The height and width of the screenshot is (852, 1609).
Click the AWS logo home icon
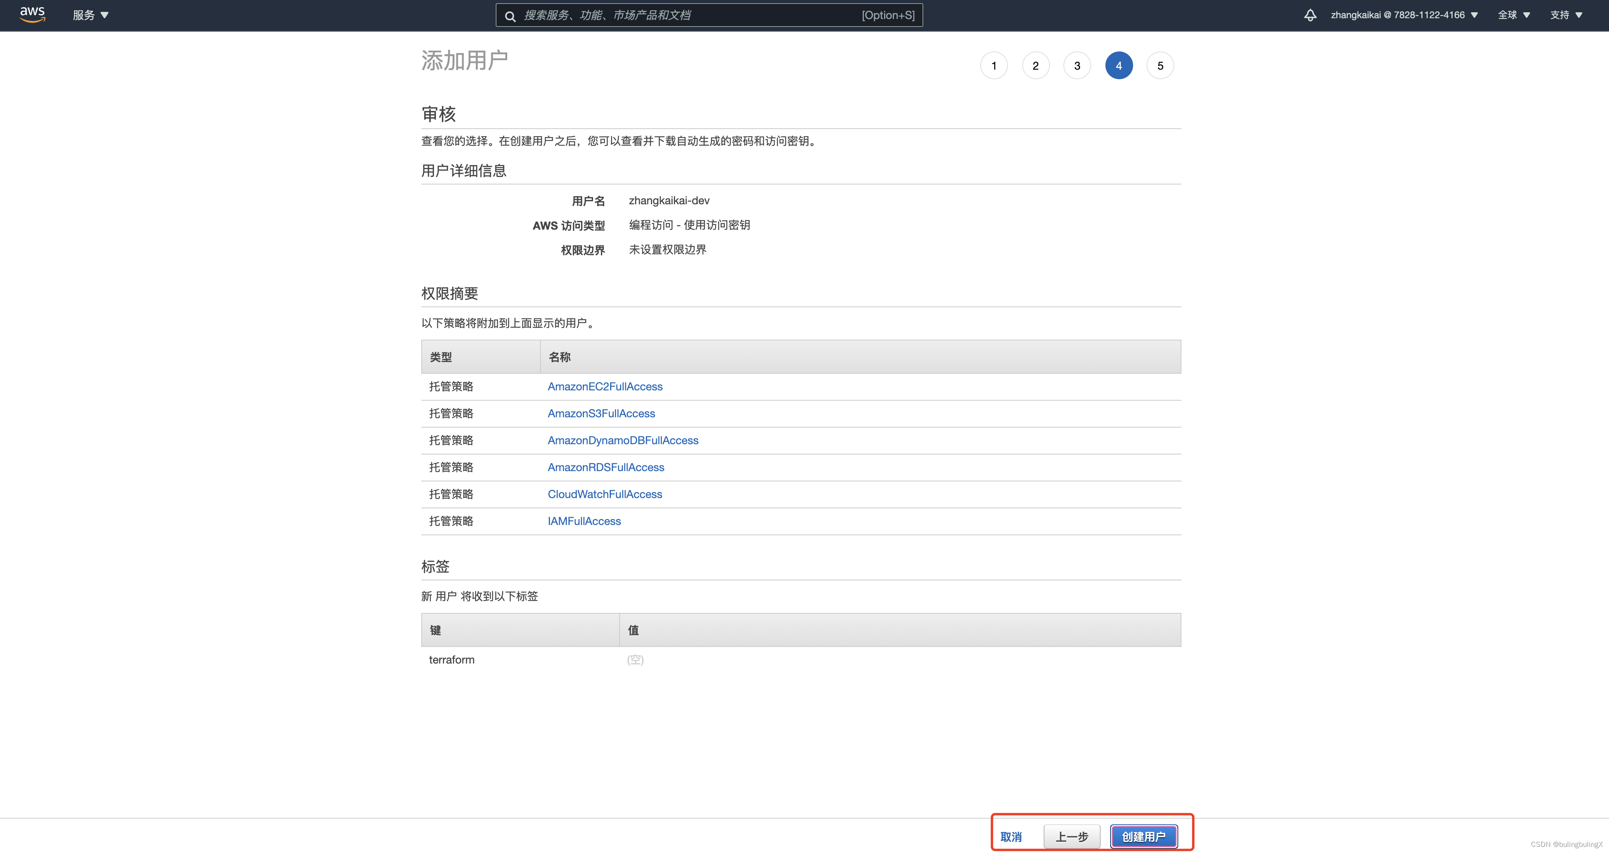(x=32, y=14)
